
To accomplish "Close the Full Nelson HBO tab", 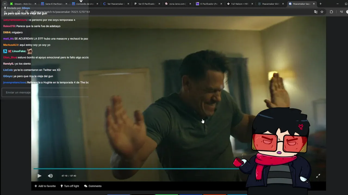I will coord(252,4).
